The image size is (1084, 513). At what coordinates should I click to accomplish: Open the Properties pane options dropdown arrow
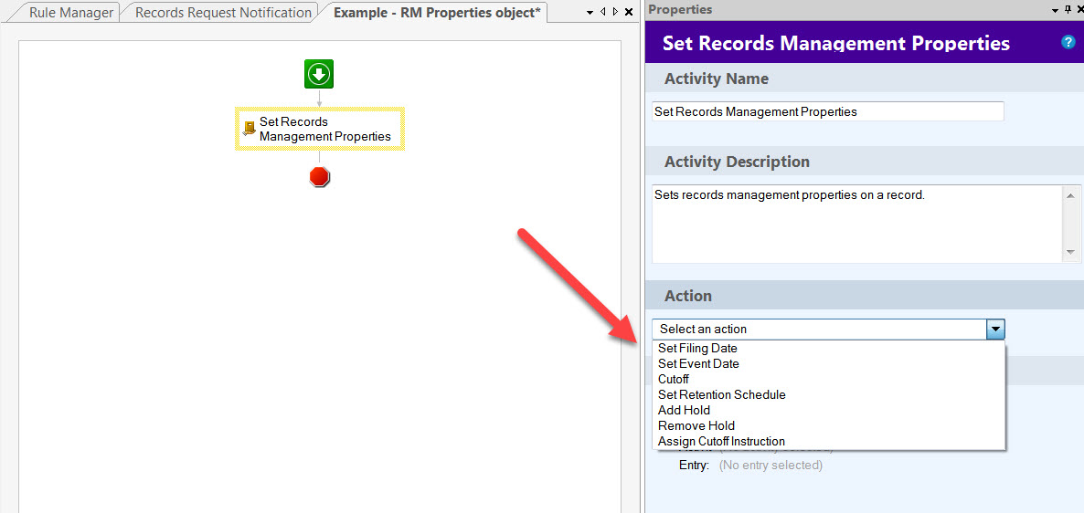pyautogui.click(x=1054, y=10)
